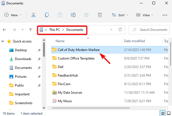Open the Sort dropdown menu
This screenshot has height=116, width=172.
[x=120, y=15]
